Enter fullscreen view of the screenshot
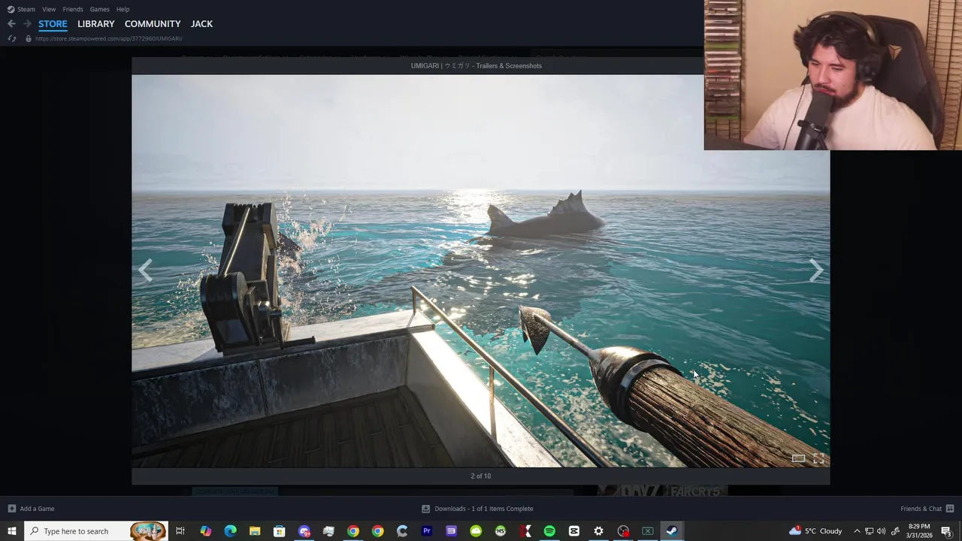The image size is (962, 541). (x=818, y=458)
